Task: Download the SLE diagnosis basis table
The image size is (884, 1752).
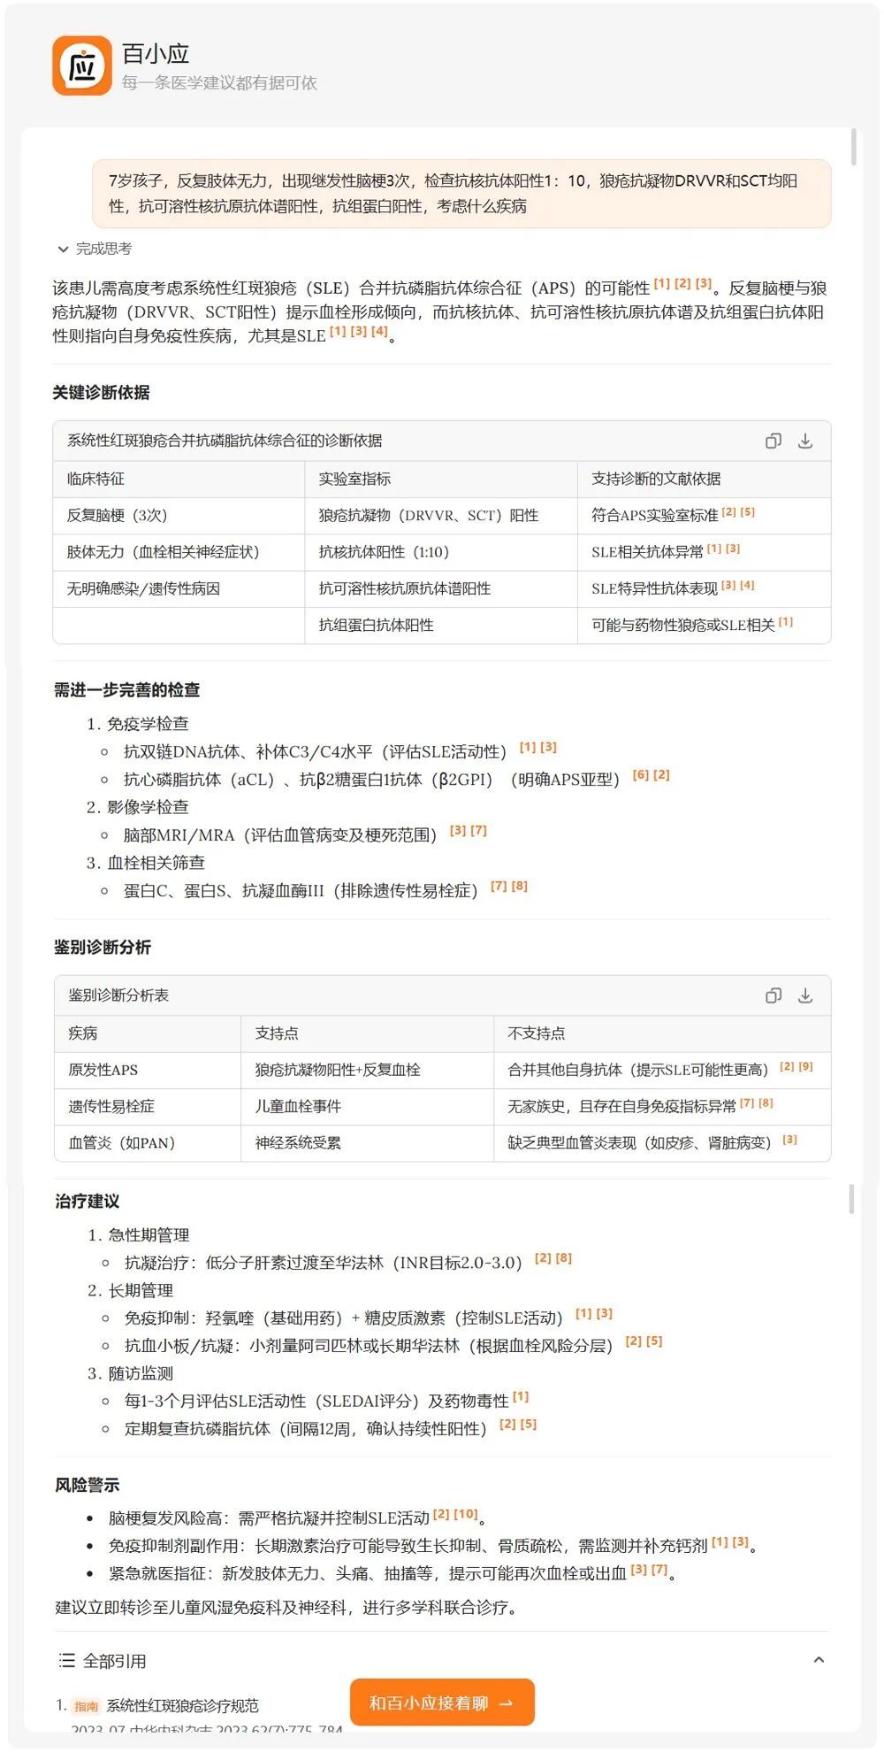Action: (805, 441)
